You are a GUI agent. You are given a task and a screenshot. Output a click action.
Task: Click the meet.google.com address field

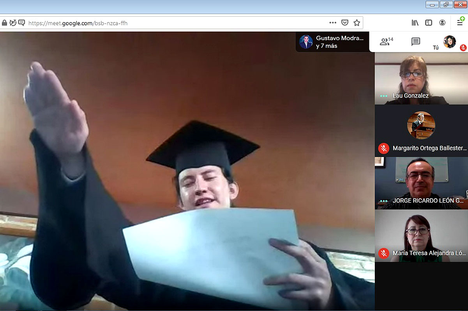pyautogui.click(x=175, y=23)
